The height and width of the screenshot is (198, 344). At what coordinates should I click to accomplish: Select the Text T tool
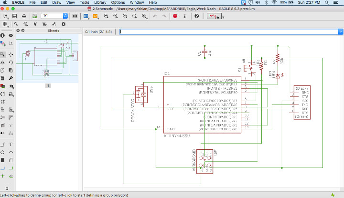(x=11, y=145)
